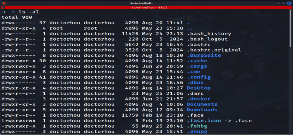Click the timestamp May 25 20:41
Viewport: 293px width, 135px height.
pos(163,126)
